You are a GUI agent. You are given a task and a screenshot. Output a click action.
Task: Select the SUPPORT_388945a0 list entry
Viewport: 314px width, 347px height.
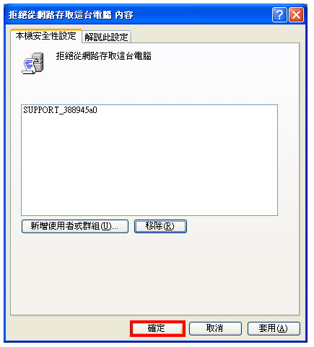coord(60,110)
